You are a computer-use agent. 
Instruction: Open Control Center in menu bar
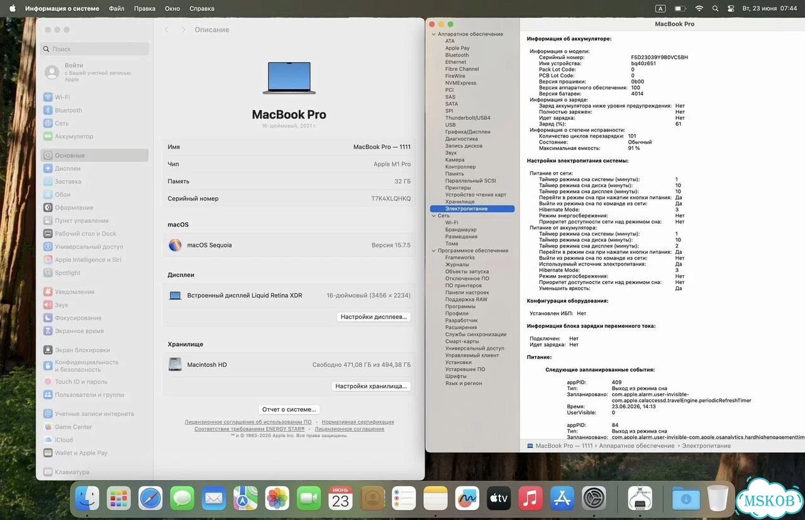tap(731, 9)
